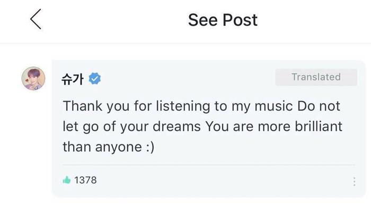Go back using the left arrow icon
The width and height of the screenshot is (371, 207).
click(x=36, y=19)
